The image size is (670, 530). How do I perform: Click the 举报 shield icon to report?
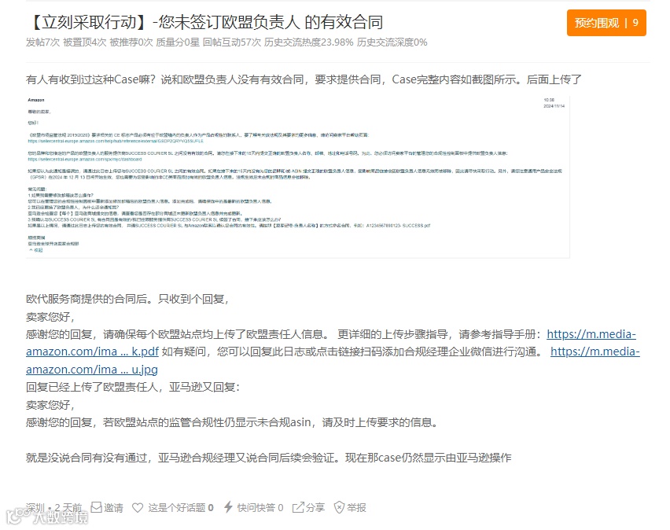pyautogui.click(x=339, y=506)
